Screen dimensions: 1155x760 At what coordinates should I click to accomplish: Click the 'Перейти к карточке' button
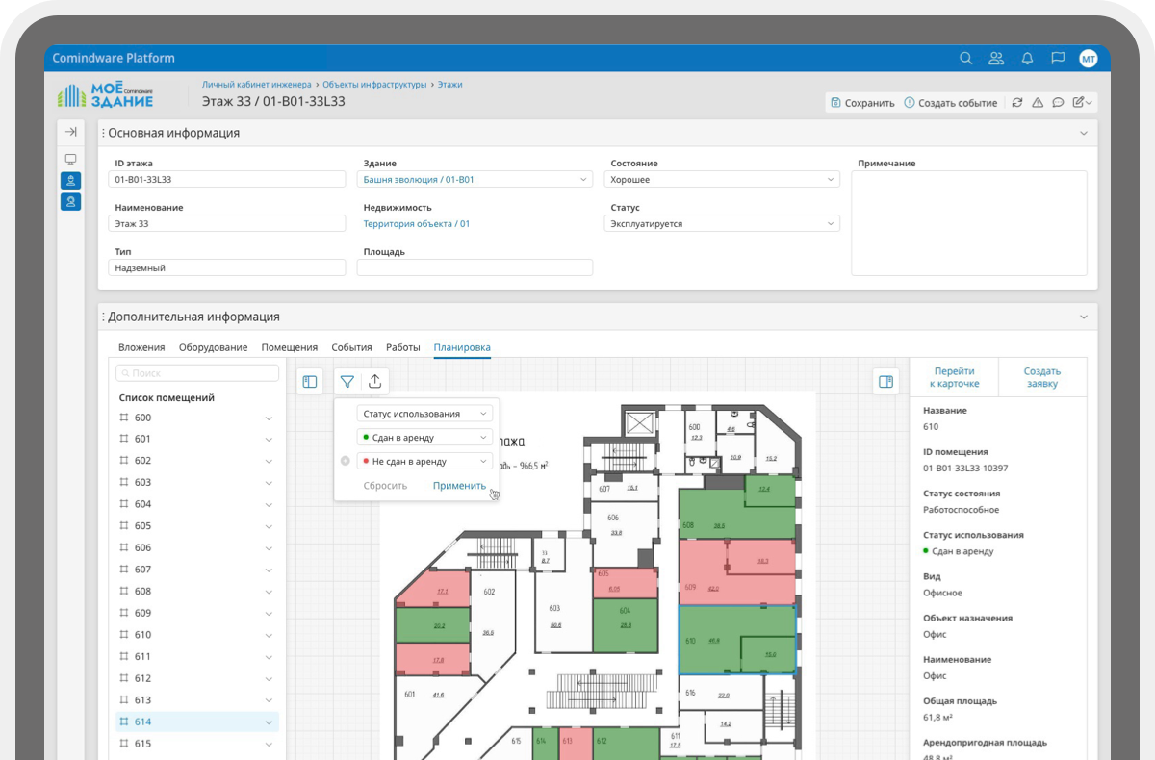(x=954, y=377)
